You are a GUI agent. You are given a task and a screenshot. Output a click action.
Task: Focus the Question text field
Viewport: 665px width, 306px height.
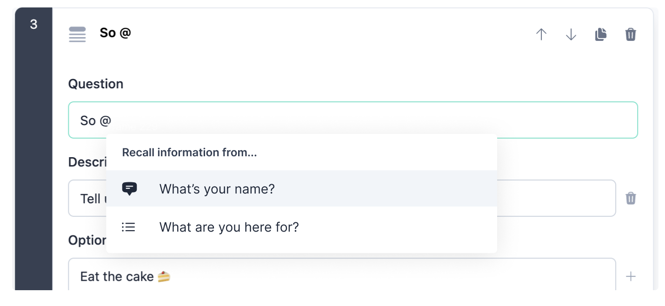(353, 120)
